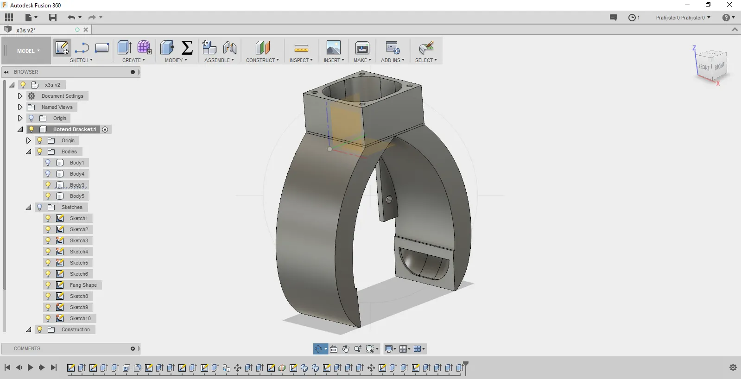Screen dimensions: 741x379
Task: Select the Measure tool under Inspect
Action: pos(301,48)
